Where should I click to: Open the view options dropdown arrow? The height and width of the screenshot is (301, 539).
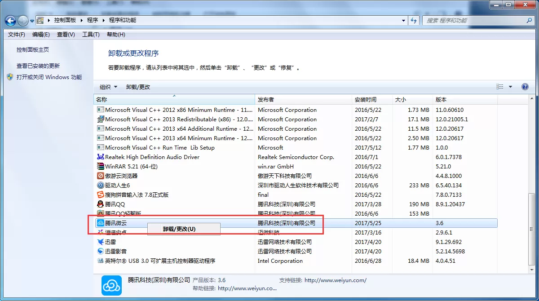[510, 87]
